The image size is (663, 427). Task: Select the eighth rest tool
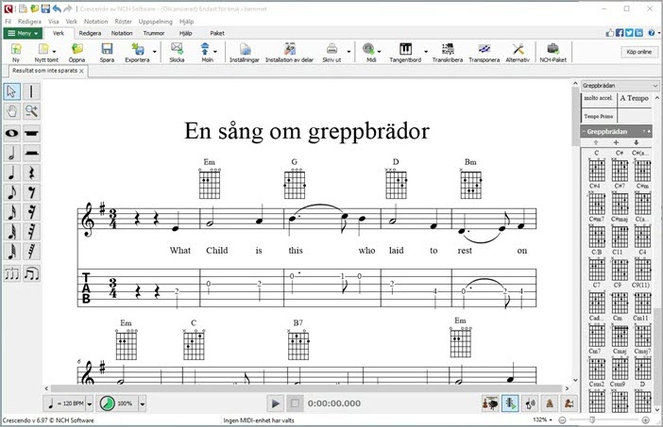point(32,192)
